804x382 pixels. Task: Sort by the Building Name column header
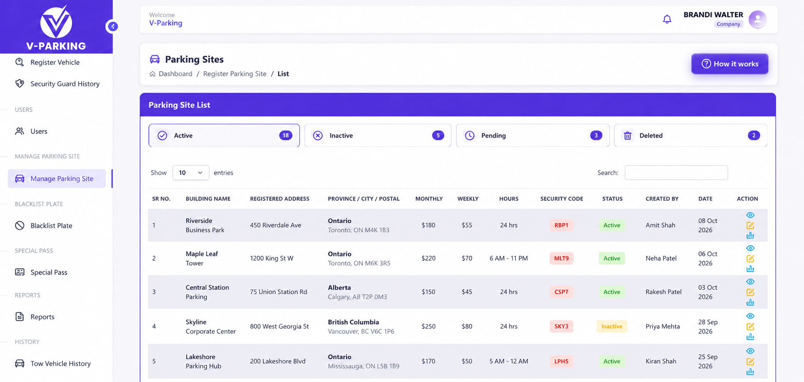pyautogui.click(x=208, y=199)
